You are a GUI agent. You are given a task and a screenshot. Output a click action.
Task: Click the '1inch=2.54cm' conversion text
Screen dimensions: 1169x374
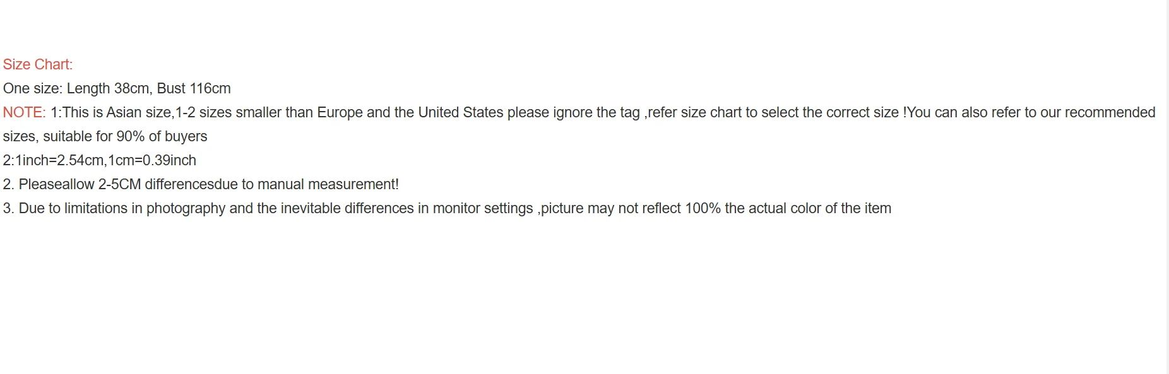tap(61, 160)
